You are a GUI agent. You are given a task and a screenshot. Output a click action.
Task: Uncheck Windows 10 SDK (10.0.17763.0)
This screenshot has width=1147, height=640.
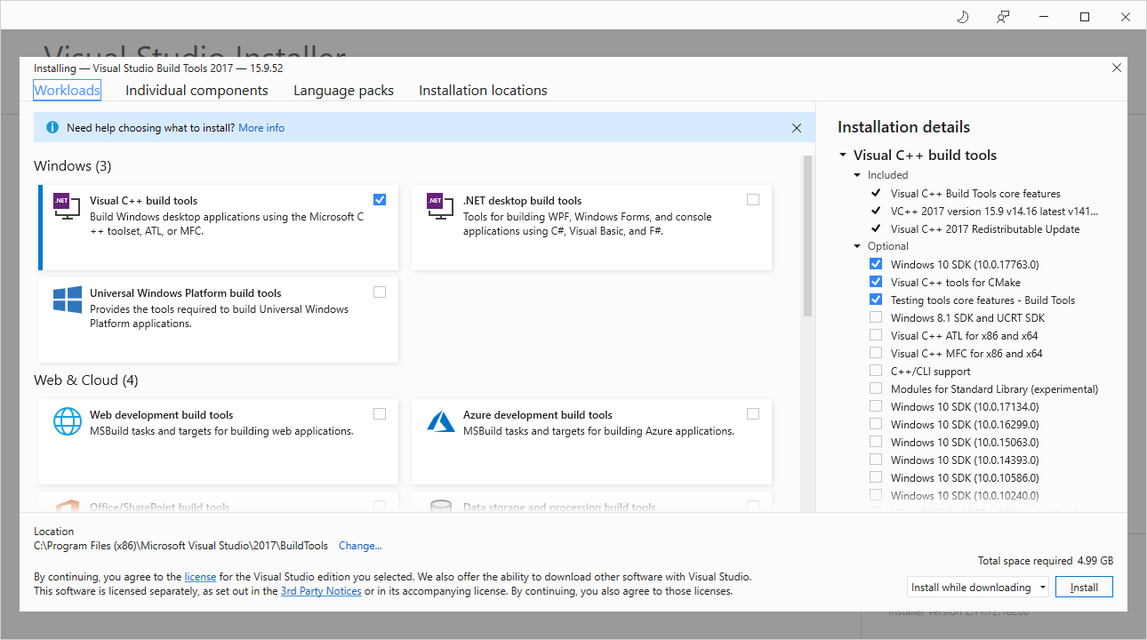point(876,264)
